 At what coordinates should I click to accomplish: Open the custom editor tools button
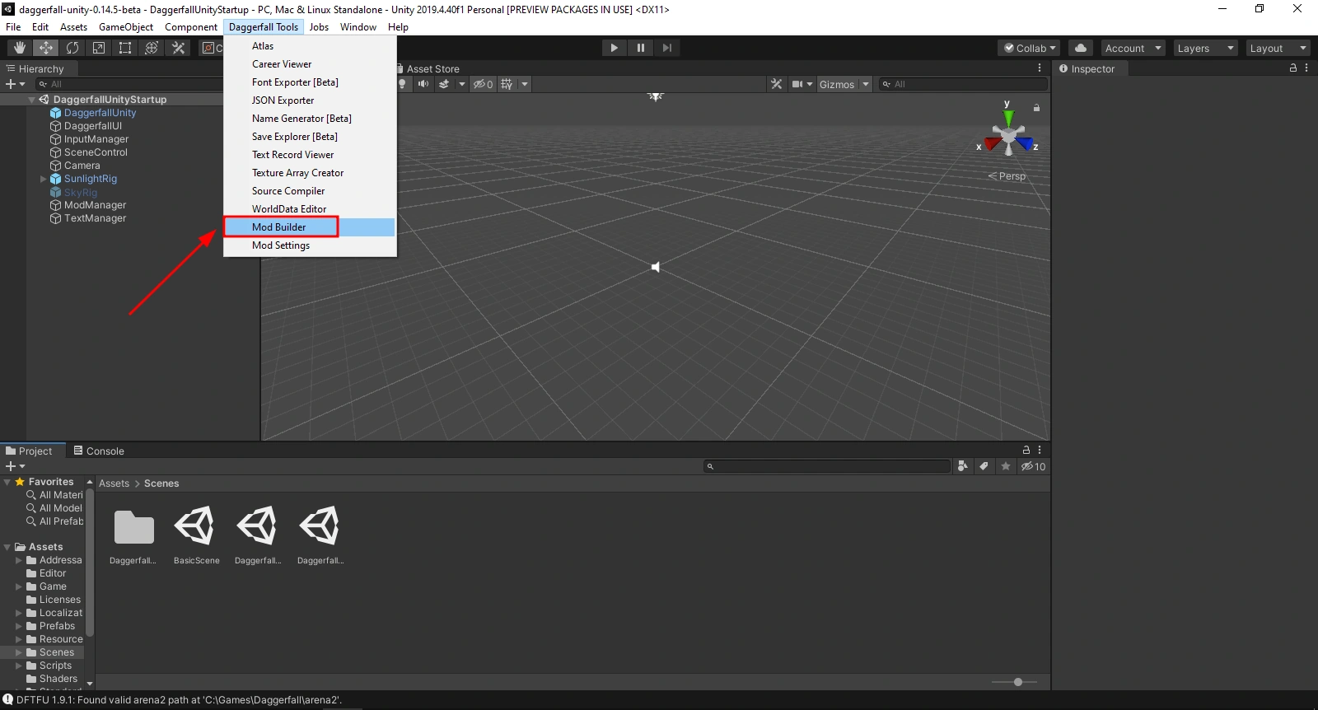tap(178, 48)
